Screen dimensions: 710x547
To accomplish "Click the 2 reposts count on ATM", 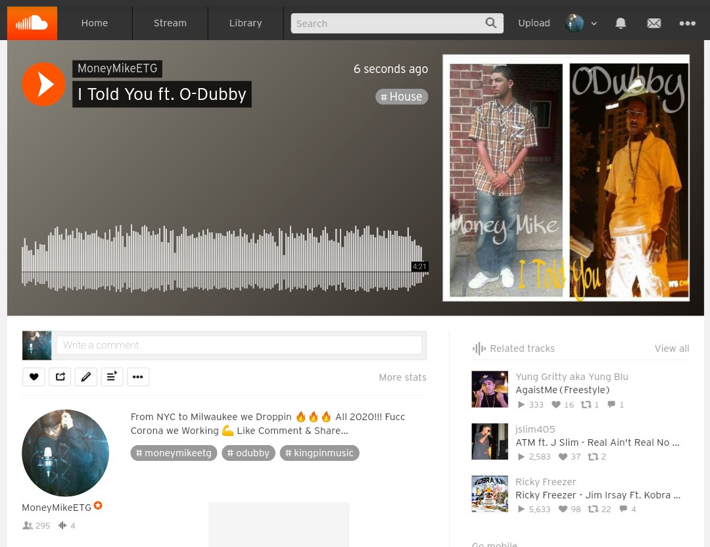I will 597,457.
